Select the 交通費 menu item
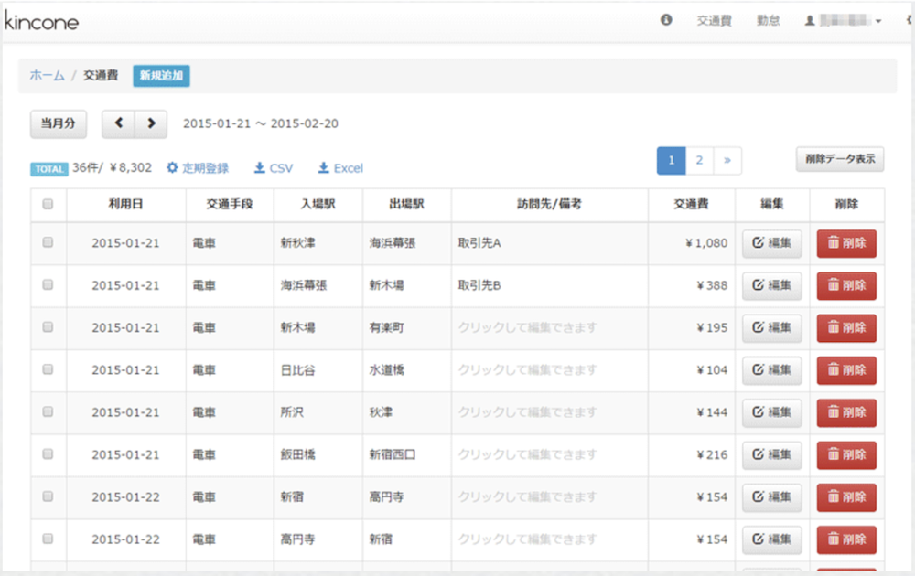 click(715, 21)
